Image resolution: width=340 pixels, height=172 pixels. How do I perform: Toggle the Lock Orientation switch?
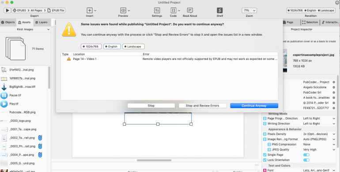[x=306, y=160]
